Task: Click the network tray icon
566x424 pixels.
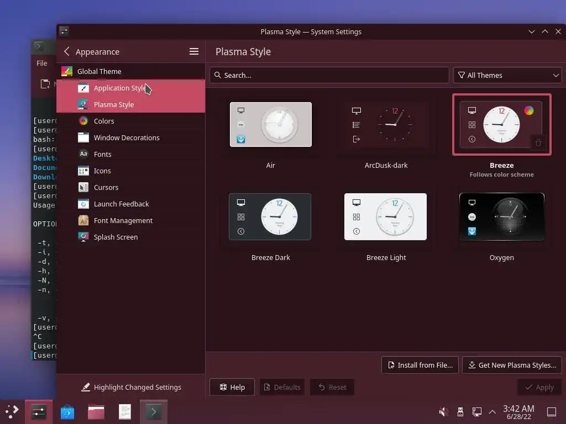Action: click(477, 412)
